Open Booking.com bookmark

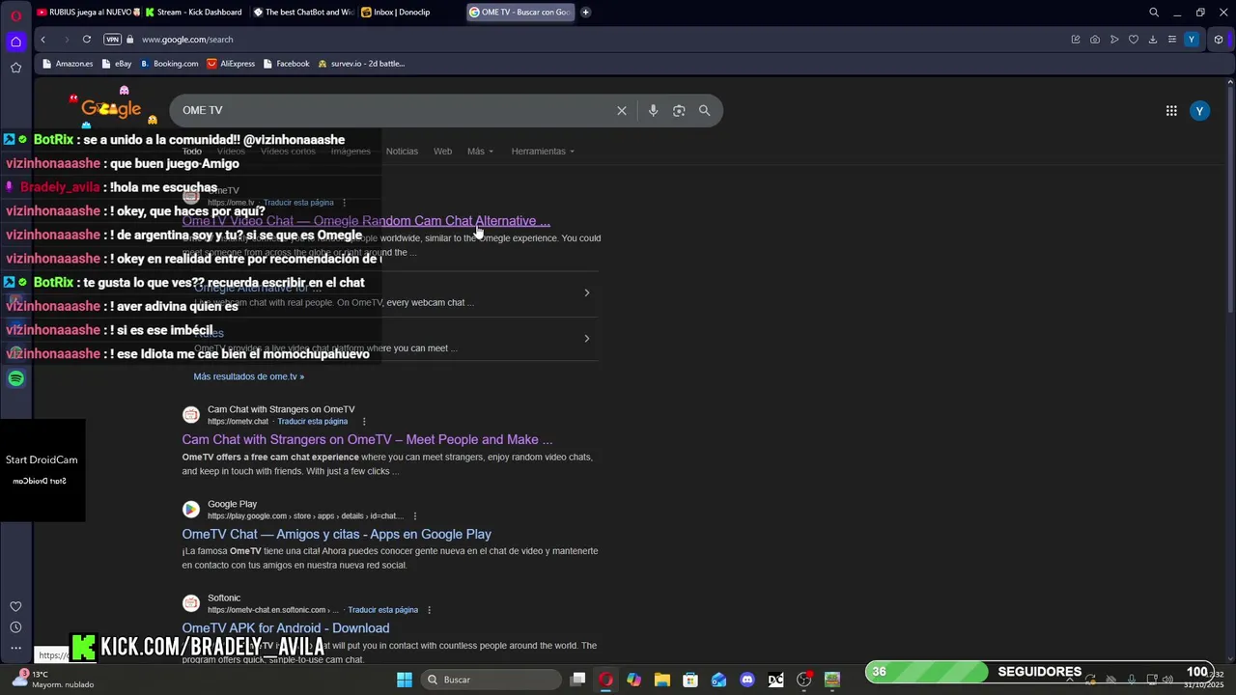pos(169,64)
